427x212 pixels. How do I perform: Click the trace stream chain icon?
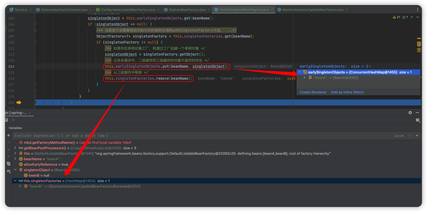(13, 120)
